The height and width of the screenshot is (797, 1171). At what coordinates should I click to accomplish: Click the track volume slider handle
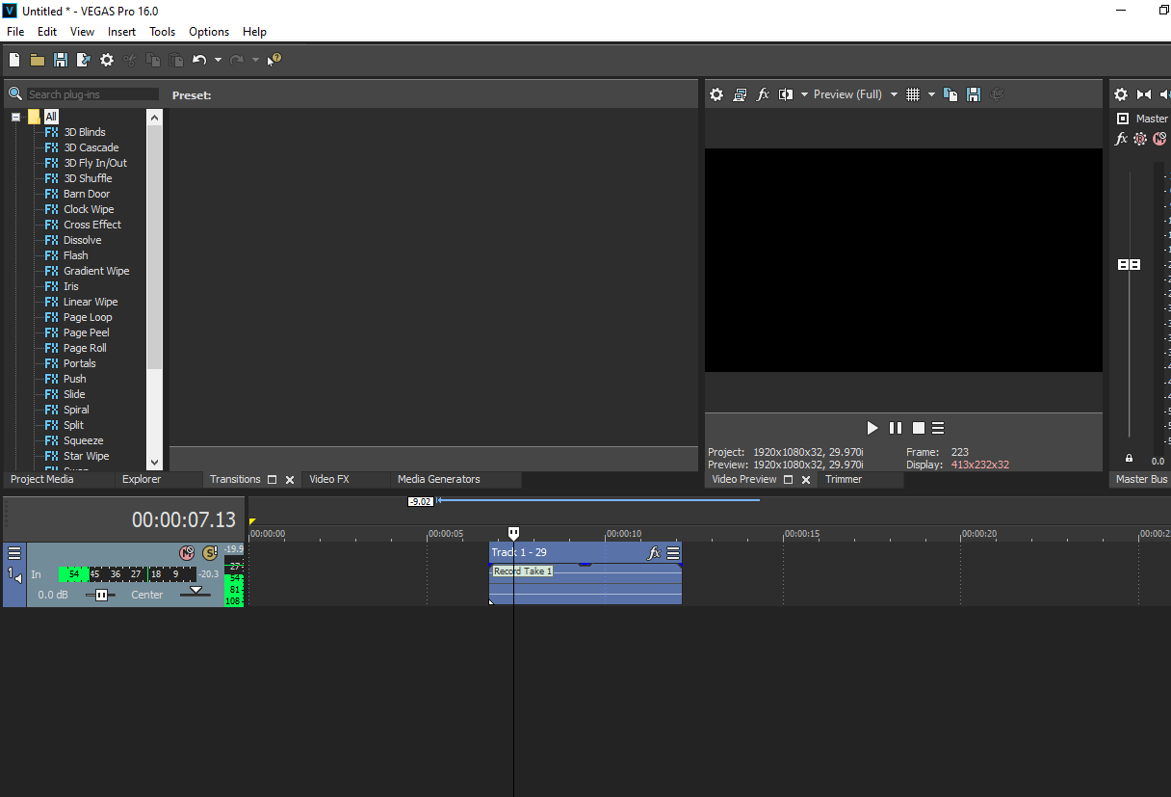101,595
